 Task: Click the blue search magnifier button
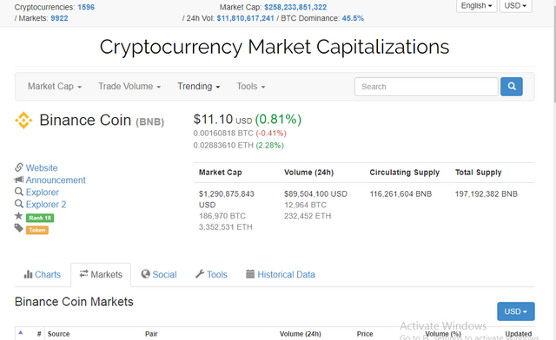pyautogui.click(x=512, y=87)
